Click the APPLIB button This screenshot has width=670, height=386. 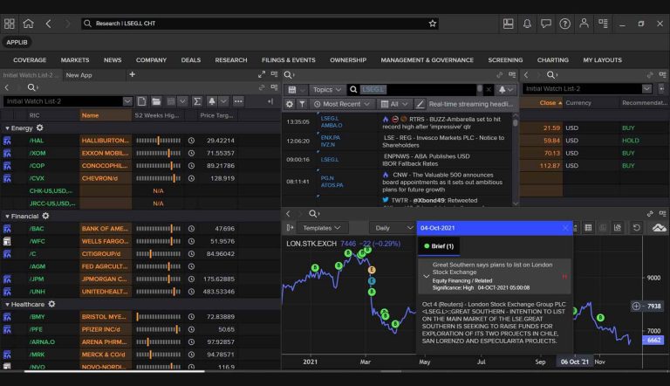[17, 42]
